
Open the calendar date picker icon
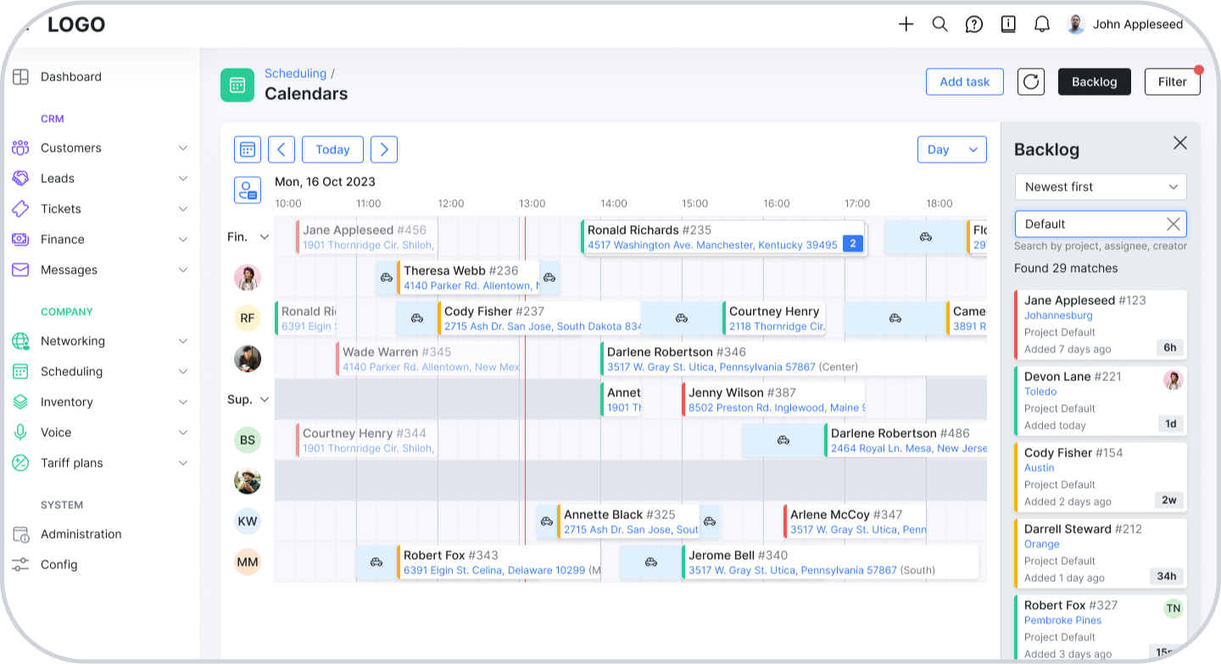tap(247, 149)
